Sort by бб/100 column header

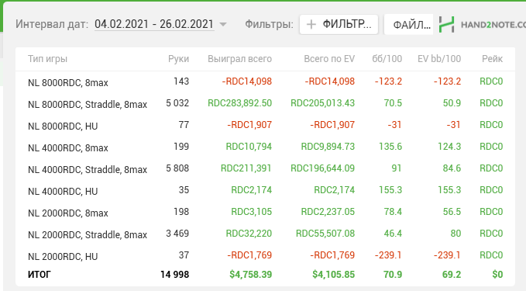click(387, 59)
